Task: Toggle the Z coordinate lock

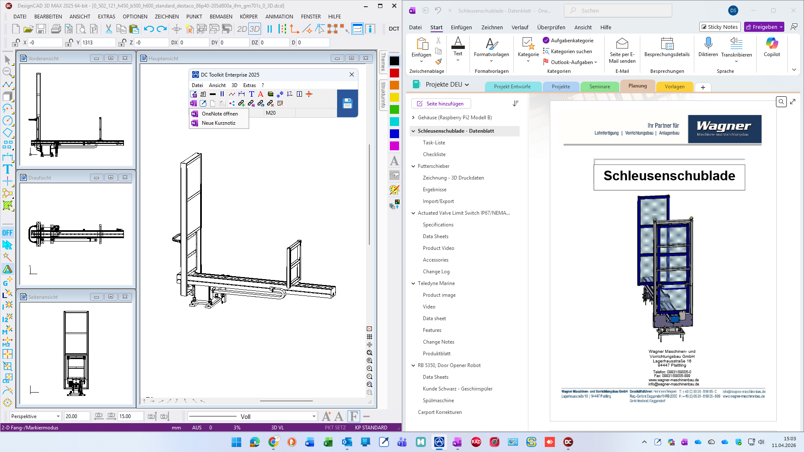Action: 122,43
